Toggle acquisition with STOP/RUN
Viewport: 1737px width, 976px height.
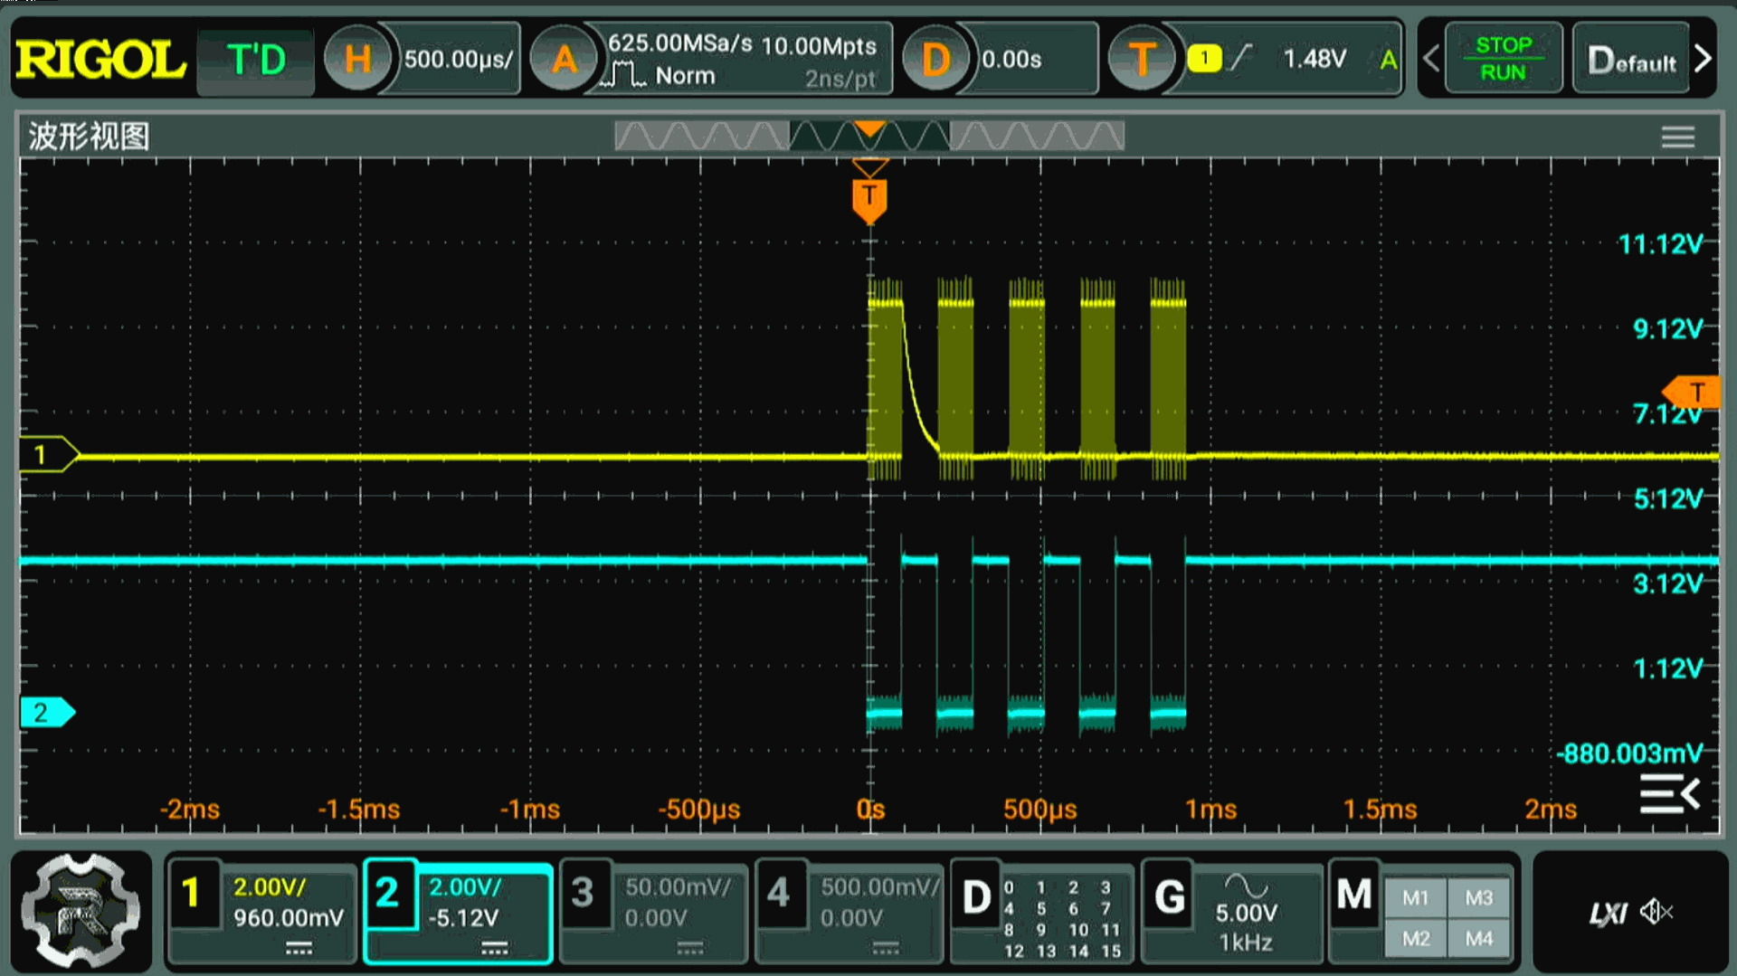click(1503, 57)
